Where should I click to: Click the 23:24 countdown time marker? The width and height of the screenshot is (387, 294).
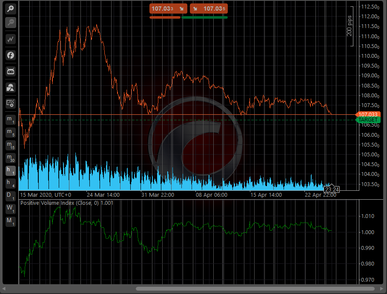click(332, 189)
